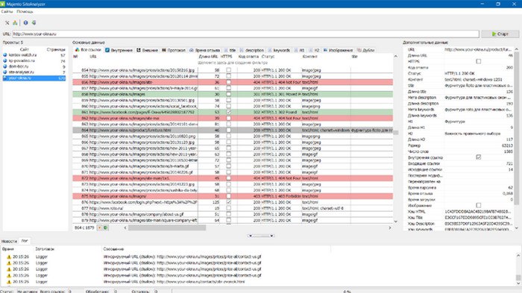Click the splitter handle below the table
Screen dimensions: 522x293
click(261, 236)
